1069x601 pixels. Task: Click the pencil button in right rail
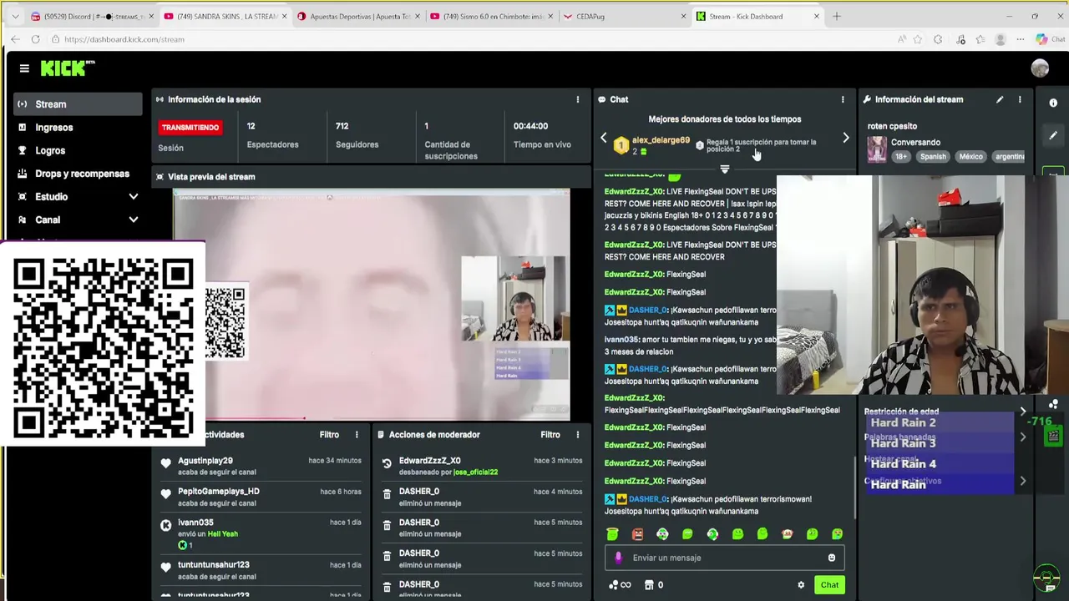tap(1053, 135)
